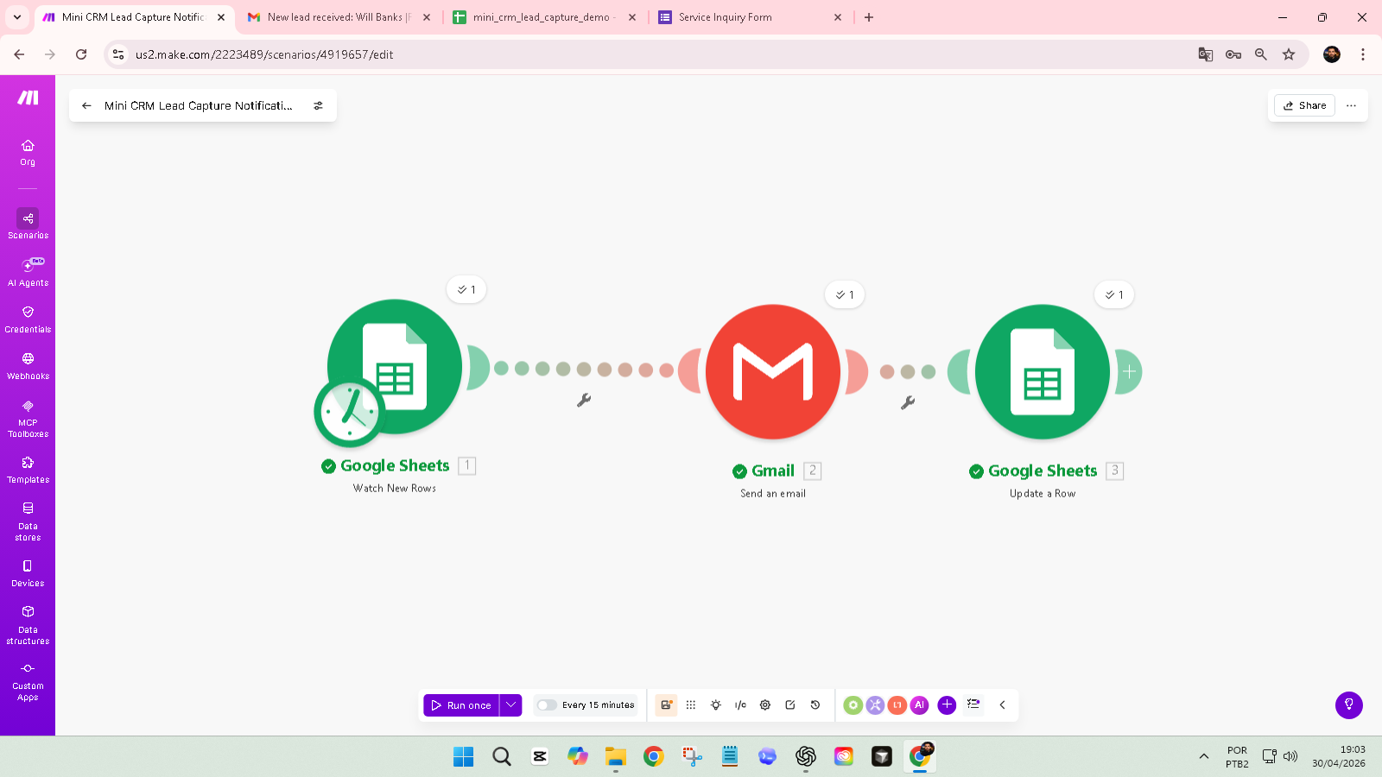Open the Chrome zoom magnifier icon
The width and height of the screenshot is (1382, 777).
1261,54
